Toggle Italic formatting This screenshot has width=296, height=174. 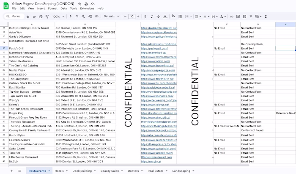click(152, 17)
